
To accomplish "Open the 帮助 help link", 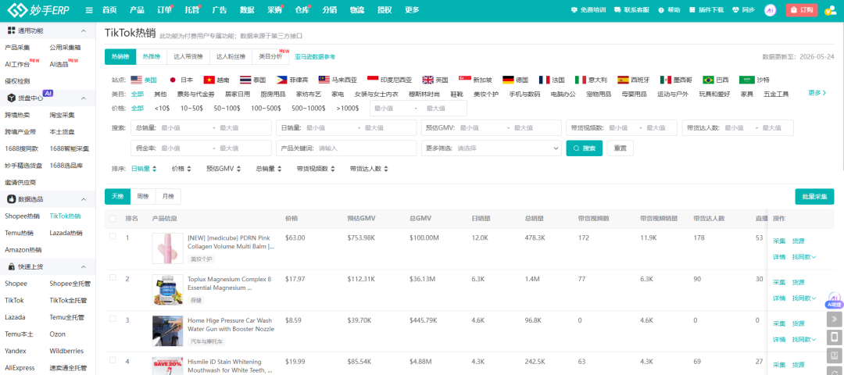I will point(669,10).
